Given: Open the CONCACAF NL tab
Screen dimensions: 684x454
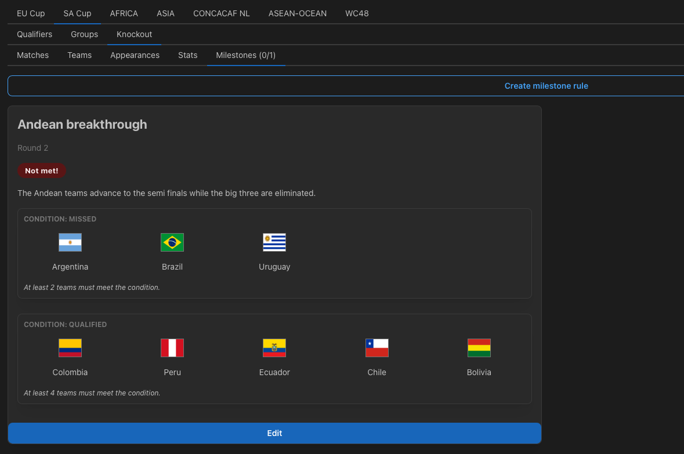Looking at the screenshot, I should pyautogui.click(x=222, y=13).
